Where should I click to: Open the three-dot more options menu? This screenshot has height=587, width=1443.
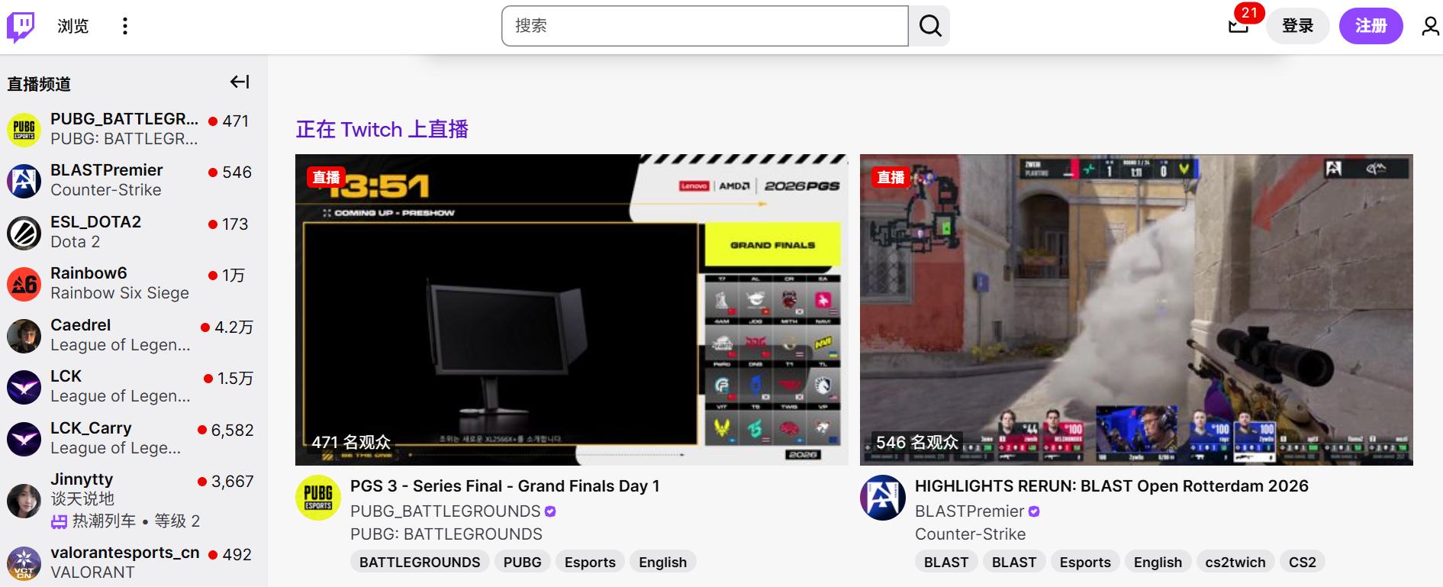[125, 26]
